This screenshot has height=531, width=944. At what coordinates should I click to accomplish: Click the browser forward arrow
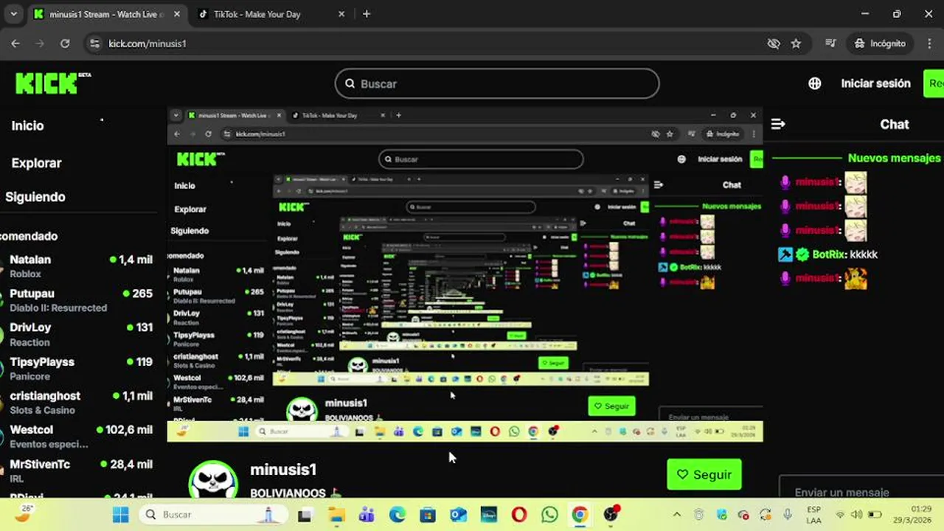[x=40, y=44]
